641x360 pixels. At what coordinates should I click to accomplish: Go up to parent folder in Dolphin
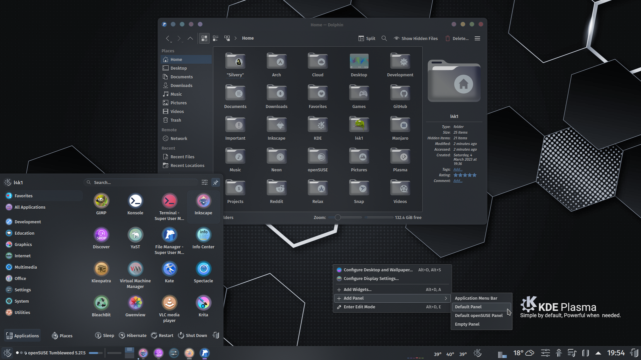point(190,38)
